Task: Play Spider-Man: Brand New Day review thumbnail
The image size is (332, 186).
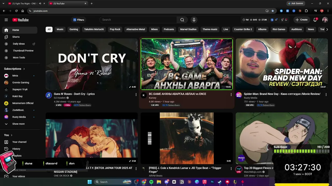Action: tap(282, 64)
